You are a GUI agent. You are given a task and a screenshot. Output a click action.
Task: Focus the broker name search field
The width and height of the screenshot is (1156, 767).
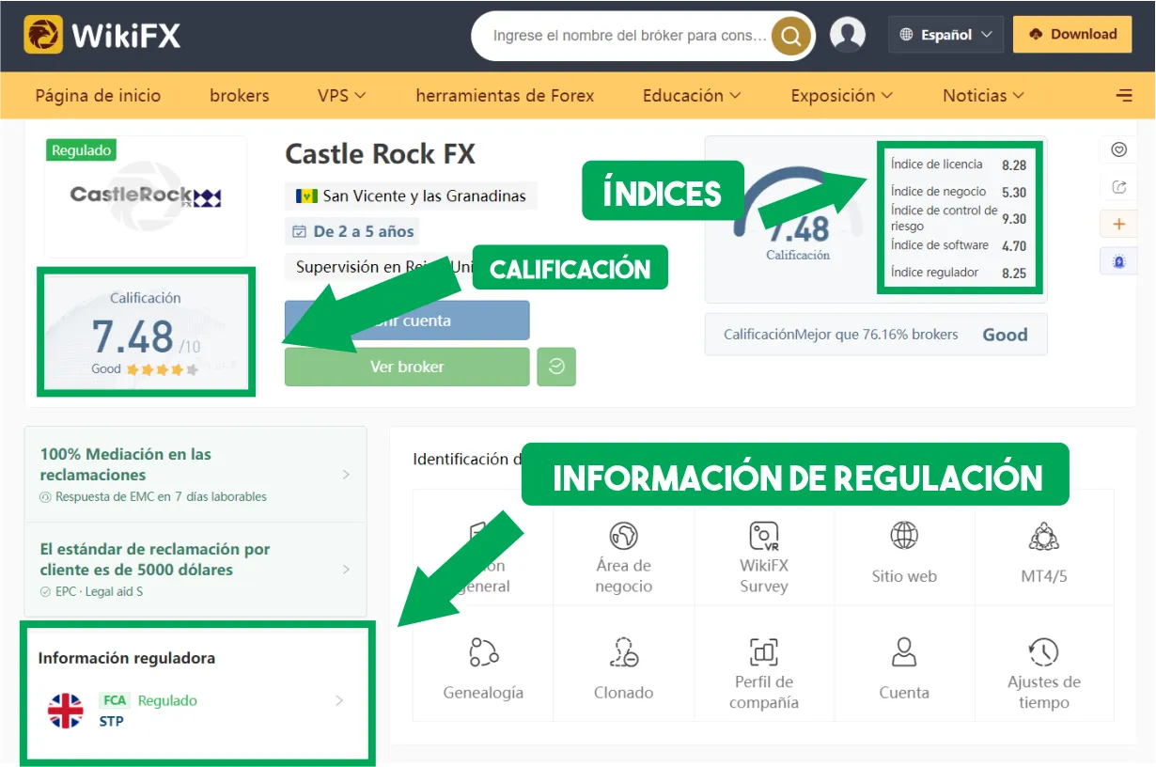point(630,36)
